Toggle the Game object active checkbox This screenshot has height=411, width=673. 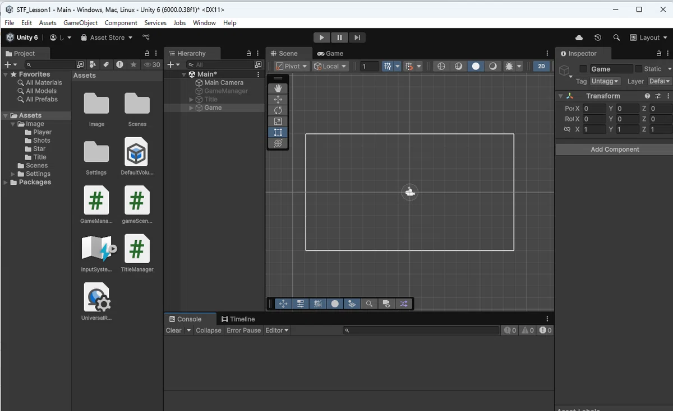[583, 69]
